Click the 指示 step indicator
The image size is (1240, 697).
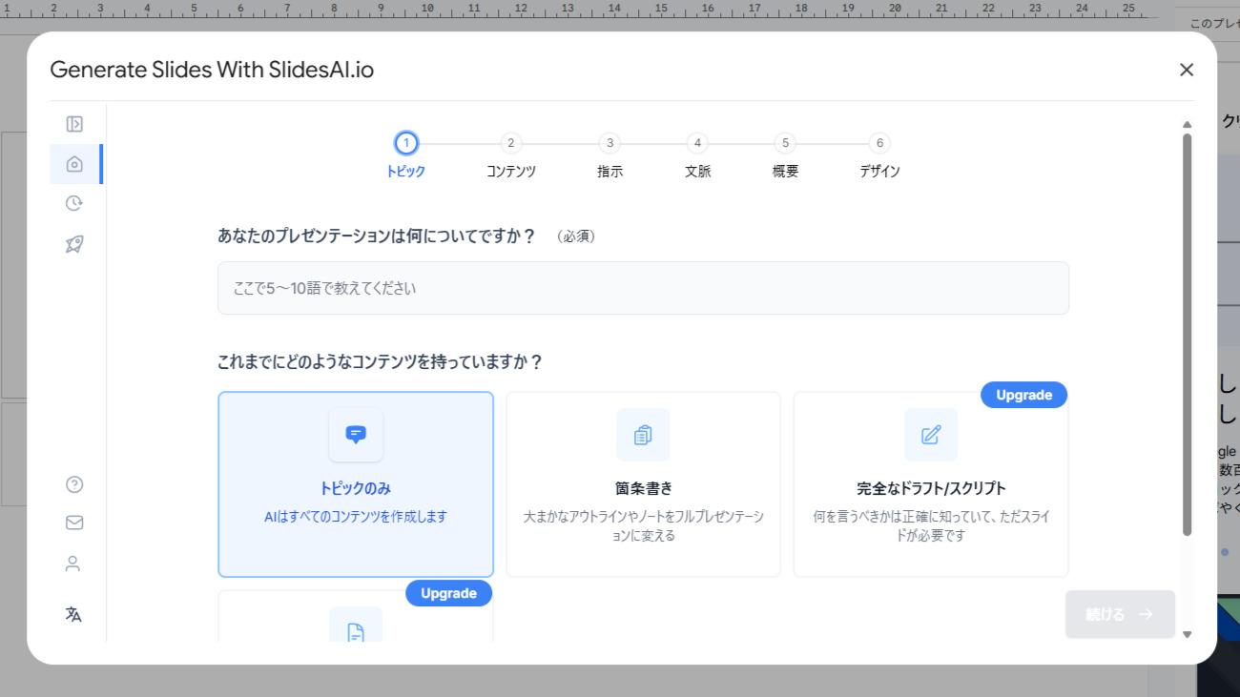610,143
